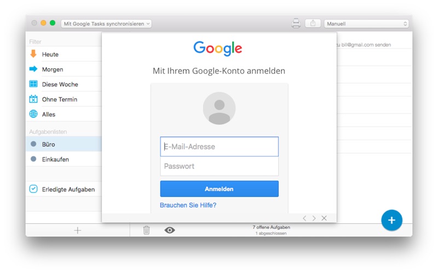Select the Diese Woche filter

click(x=64, y=85)
